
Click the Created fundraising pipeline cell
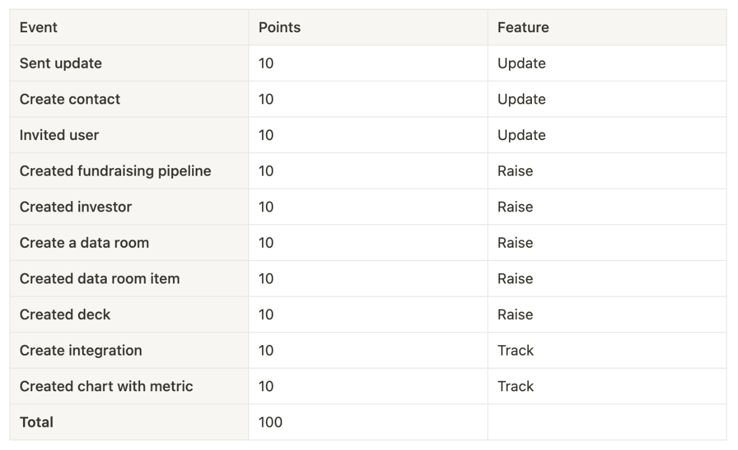tap(129, 171)
